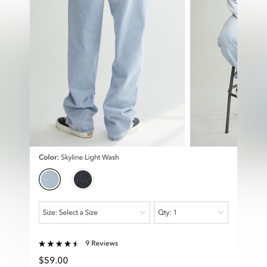Click the star rating icons
267x267 pixels.
59,244
